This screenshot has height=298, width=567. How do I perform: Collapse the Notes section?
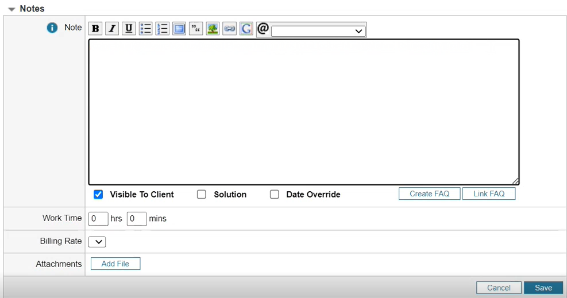pos(11,9)
